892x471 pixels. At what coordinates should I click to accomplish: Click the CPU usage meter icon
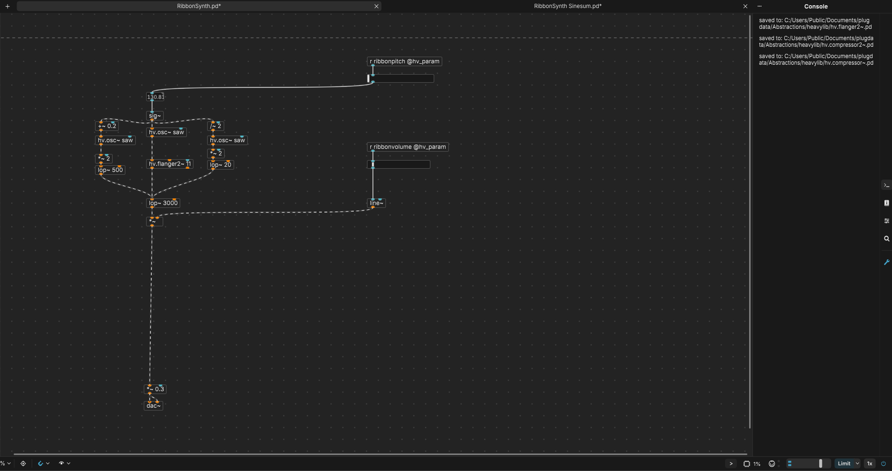pos(747,464)
